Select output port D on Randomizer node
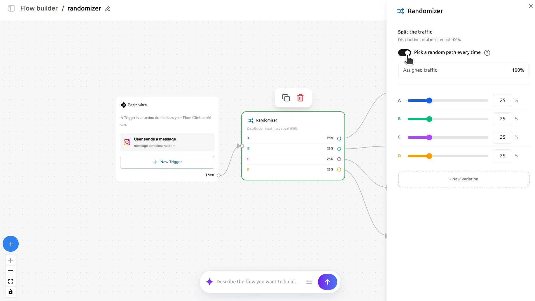This screenshot has width=535, height=301. pos(339,170)
